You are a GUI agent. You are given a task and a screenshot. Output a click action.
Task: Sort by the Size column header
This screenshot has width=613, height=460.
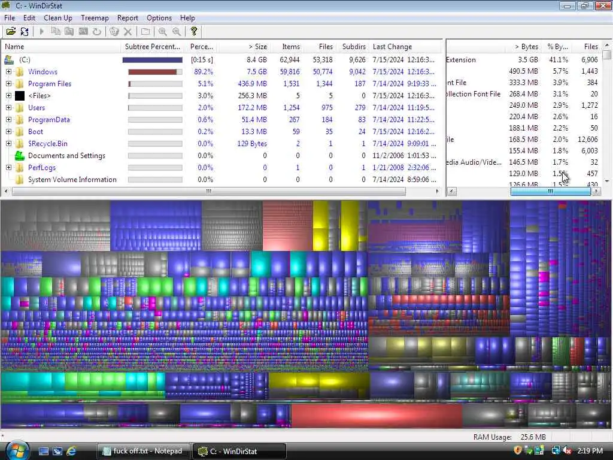point(245,47)
